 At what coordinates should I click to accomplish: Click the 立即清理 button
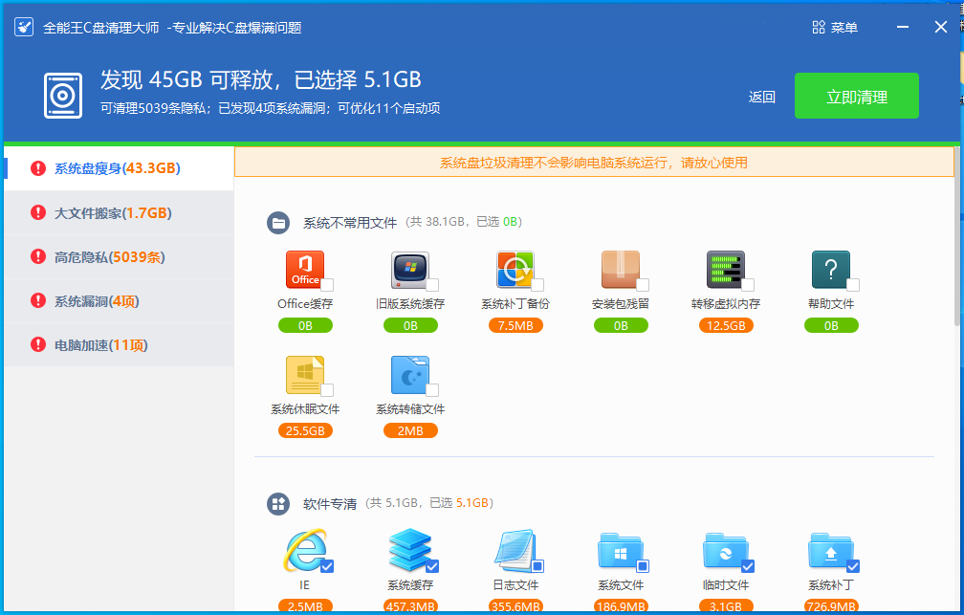pos(856,96)
